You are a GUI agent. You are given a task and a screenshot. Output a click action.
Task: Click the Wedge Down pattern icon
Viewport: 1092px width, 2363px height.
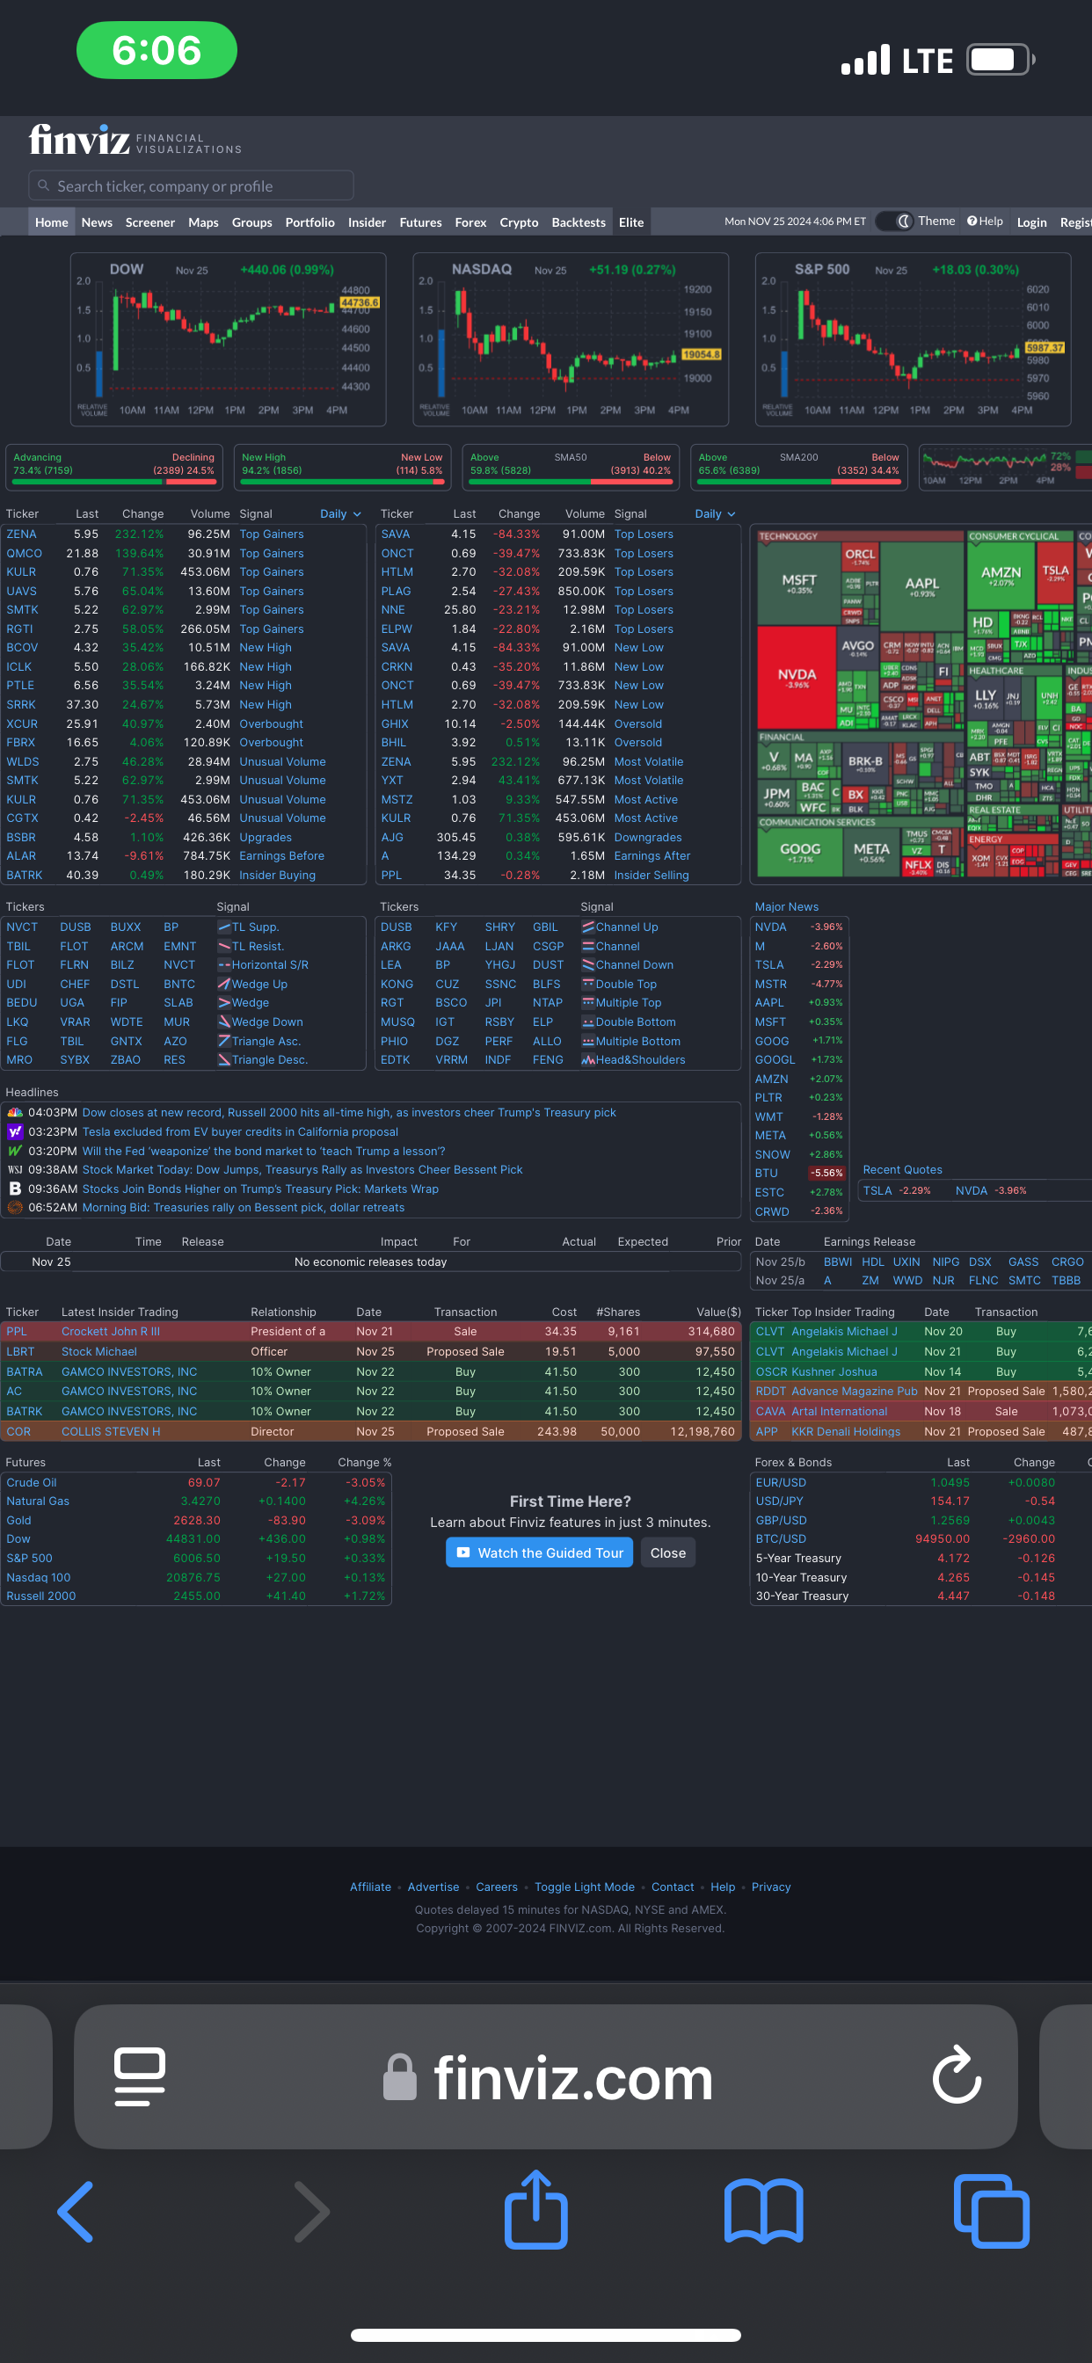pos(224,1022)
